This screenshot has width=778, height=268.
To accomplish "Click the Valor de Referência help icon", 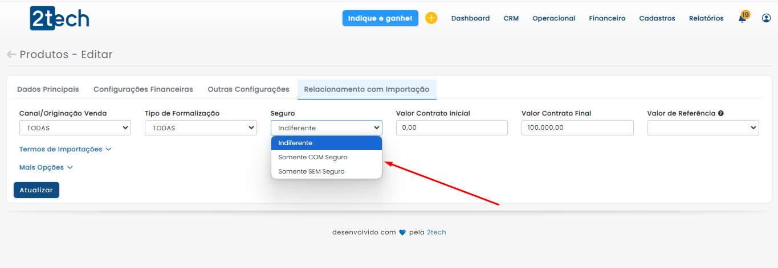I will (721, 113).
